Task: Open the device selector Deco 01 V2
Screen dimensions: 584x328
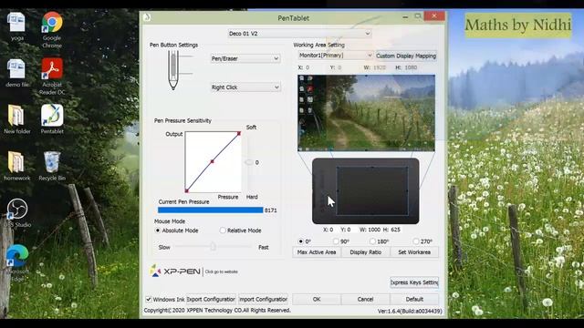Action: [299, 34]
